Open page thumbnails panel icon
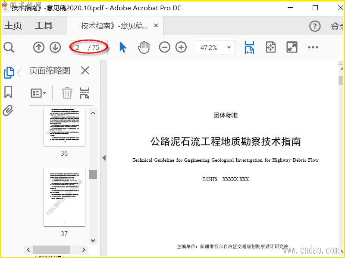Viewport: 345px width, 258px height. [x=9, y=73]
